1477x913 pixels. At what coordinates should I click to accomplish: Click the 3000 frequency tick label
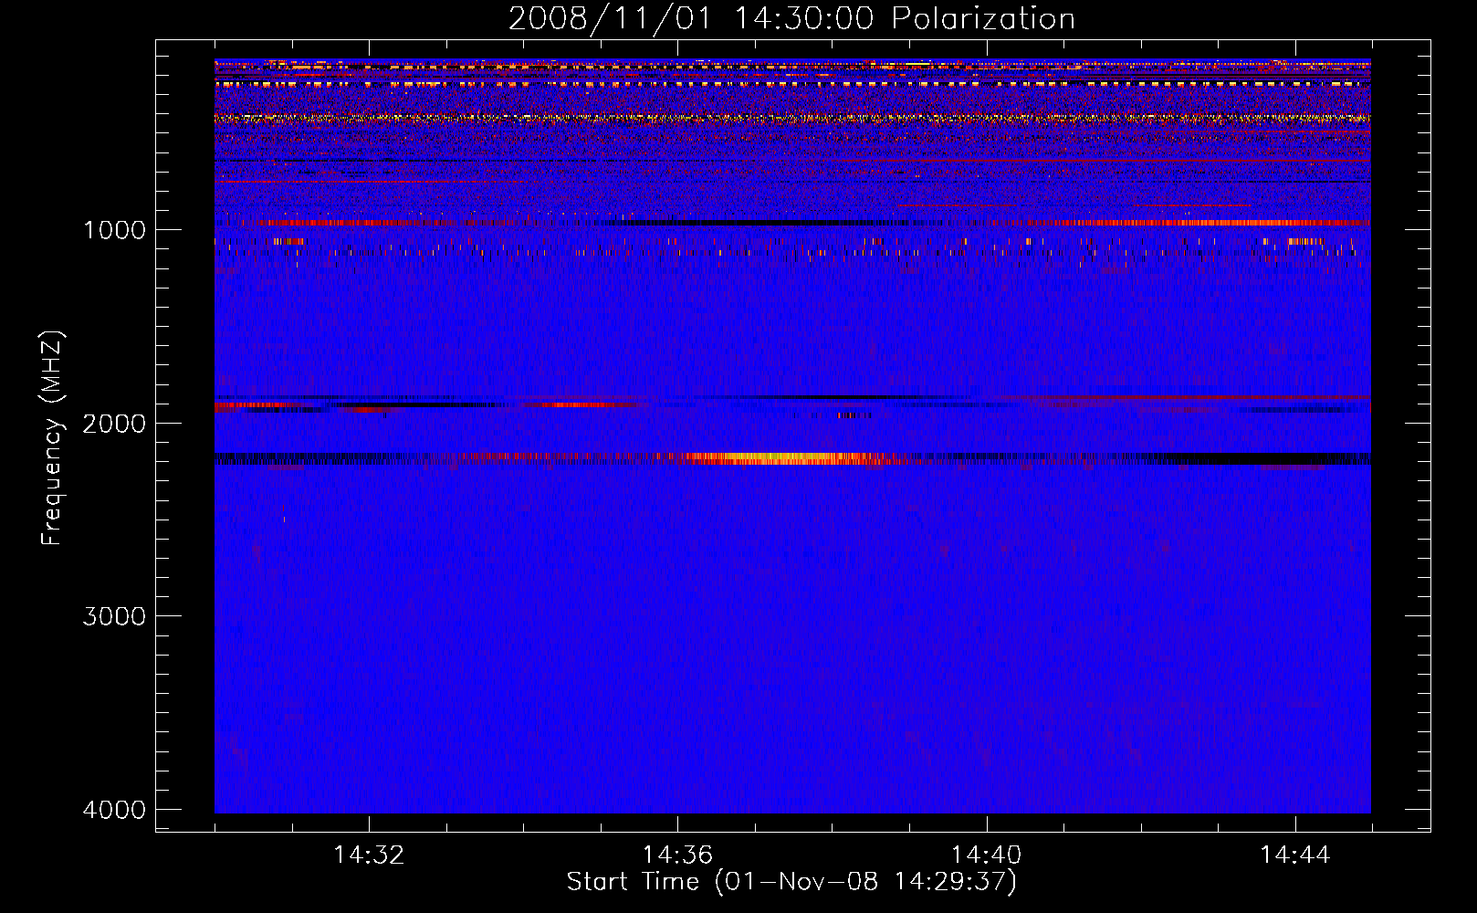pos(114,616)
